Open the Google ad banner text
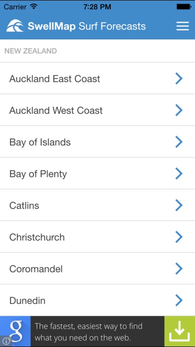 (x=89, y=332)
